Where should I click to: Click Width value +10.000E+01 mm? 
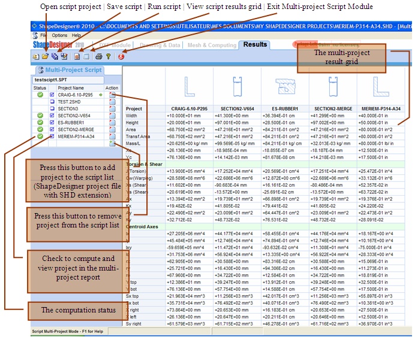pyautogui.click(x=184, y=116)
